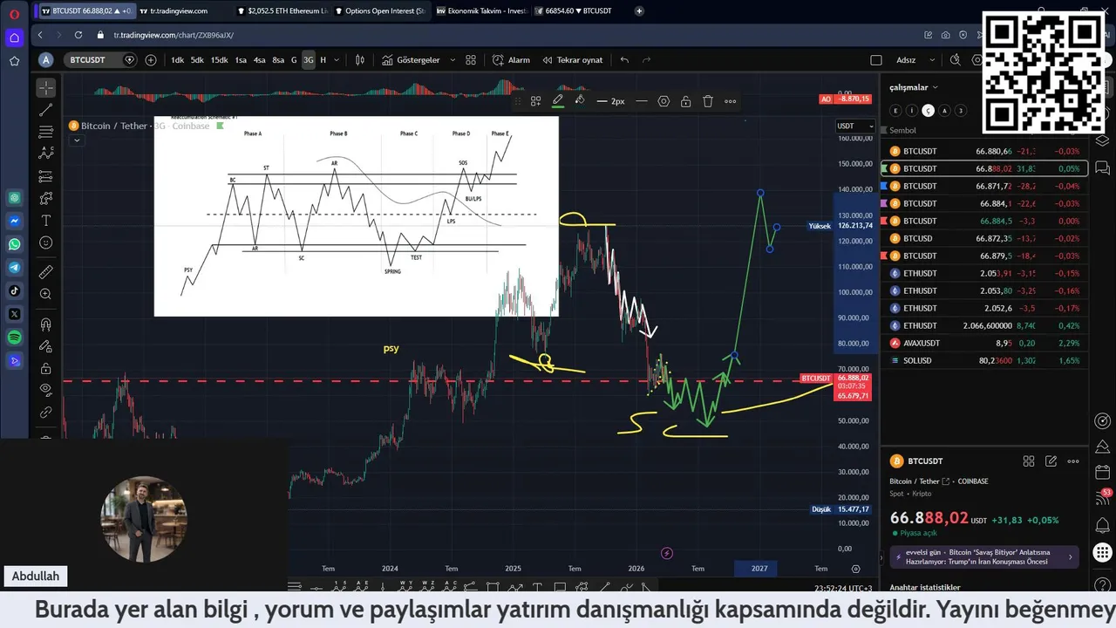Collapse the Bitcoin / Tether legend chevron
This screenshot has width=1116, height=628.
[x=77, y=140]
